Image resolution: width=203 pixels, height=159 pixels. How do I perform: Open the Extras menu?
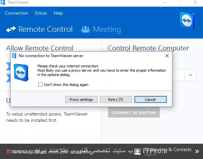(41, 13)
